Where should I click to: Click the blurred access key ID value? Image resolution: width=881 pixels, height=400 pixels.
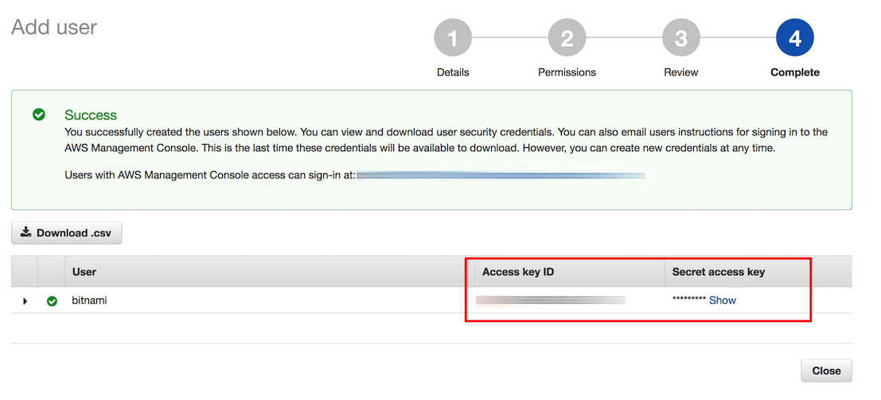(550, 300)
